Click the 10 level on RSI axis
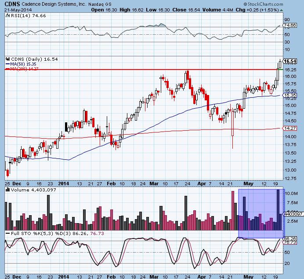This screenshot has height=279, width=304. point(287,50)
